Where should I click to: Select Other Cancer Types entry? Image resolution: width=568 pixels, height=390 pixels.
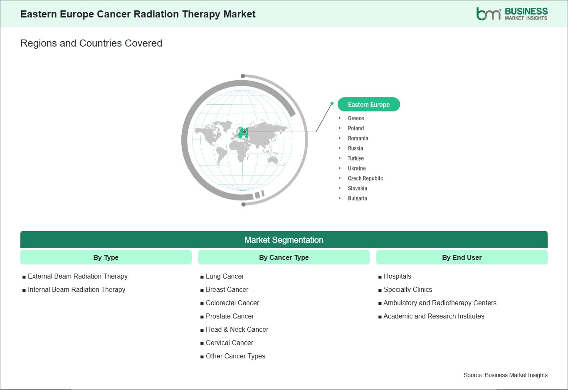[235, 356]
